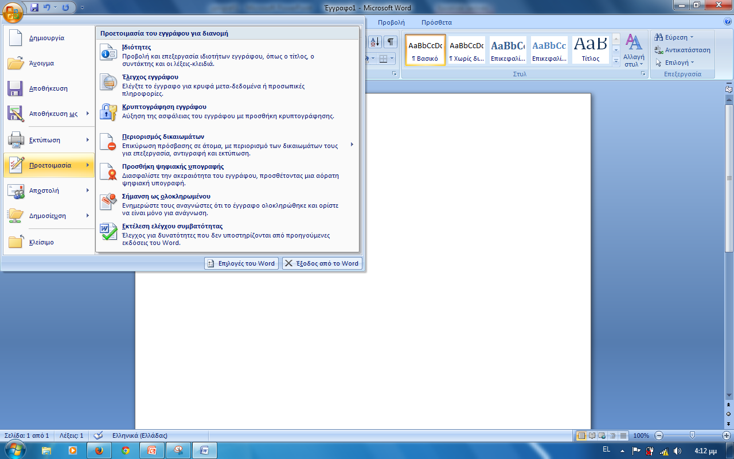Screen dimensions: 734x459
Task: Click the Ιδιότητες document properties icon
Action: tap(108, 52)
